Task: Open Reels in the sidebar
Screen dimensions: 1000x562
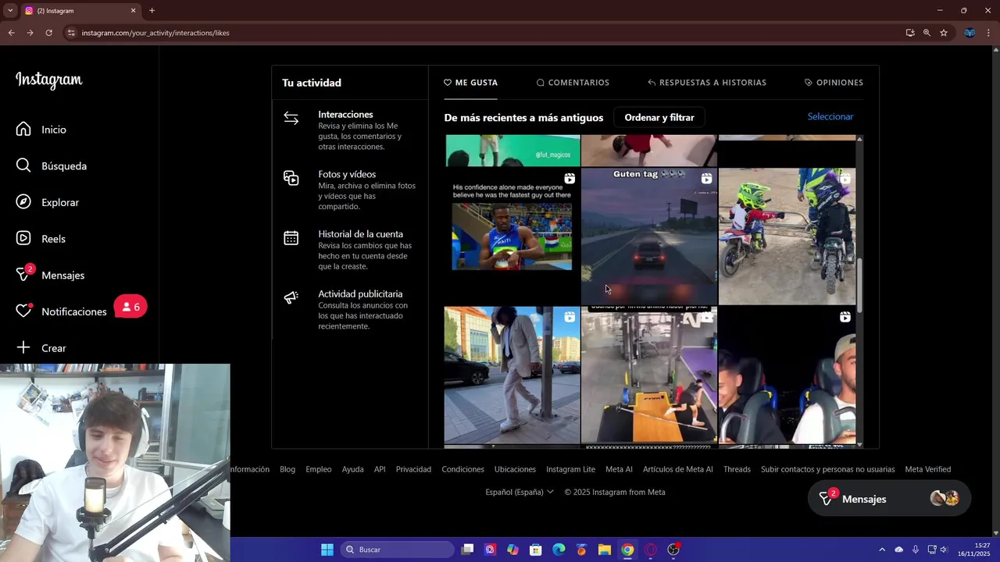Action: [x=41, y=239]
